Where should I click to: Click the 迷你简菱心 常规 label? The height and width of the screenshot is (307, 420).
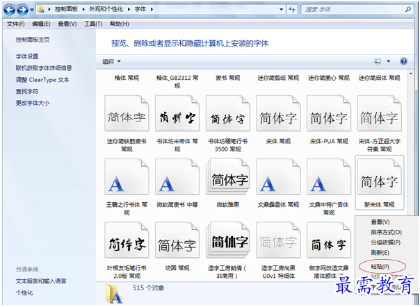coord(329,78)
